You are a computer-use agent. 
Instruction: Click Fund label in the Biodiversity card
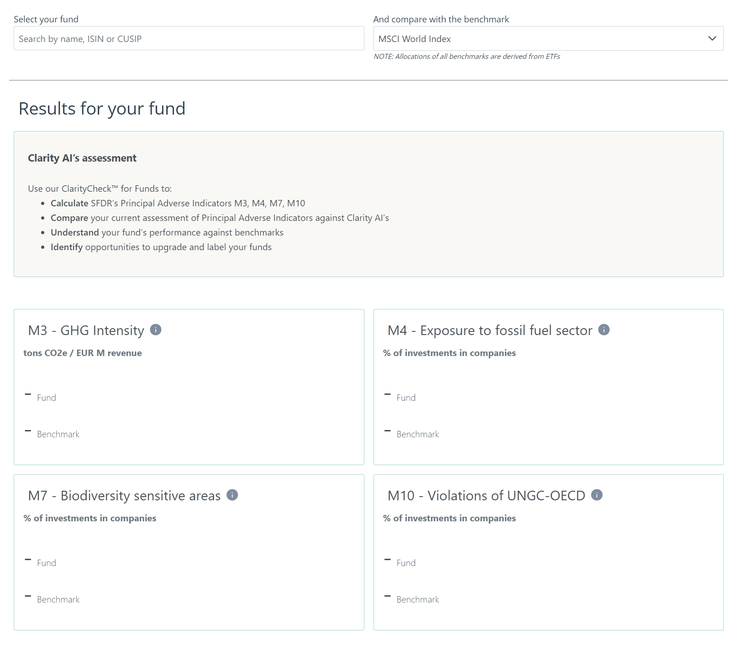click(x=47, y=563)
